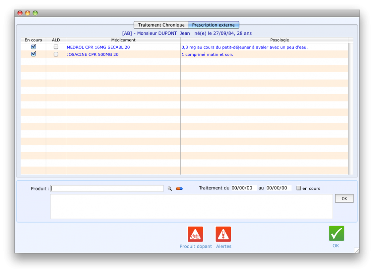Minimize the window with the yellow button
The width and height of the screenshot is (374, 273).
[x=28, y=13]
